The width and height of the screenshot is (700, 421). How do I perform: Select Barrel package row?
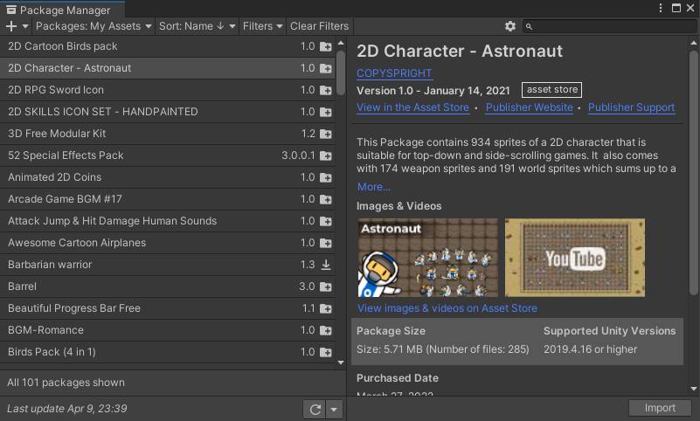point(168,286)
